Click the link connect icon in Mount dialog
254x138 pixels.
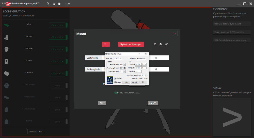pyautogui.click(x=166, y=44)
